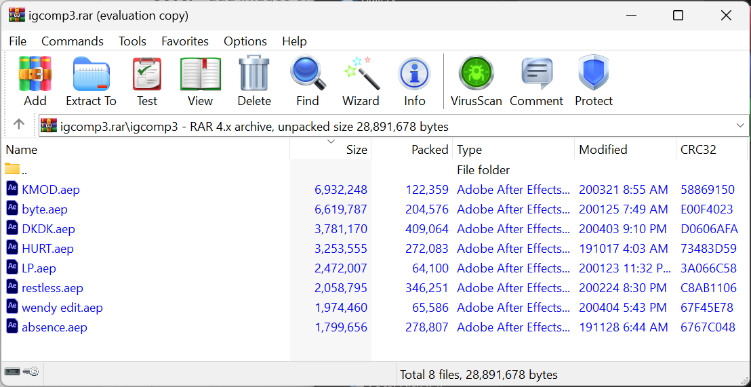Open the Extract To tool
Image resolution: width=751 pixels, height=387 pixels.
click(x=91, y=74)
